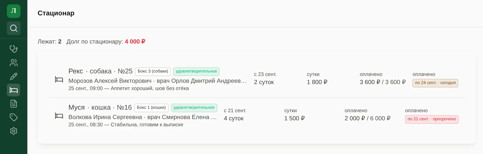Open the clients people icon
Viewport: 483px width, 154px height.
[14, 63]
